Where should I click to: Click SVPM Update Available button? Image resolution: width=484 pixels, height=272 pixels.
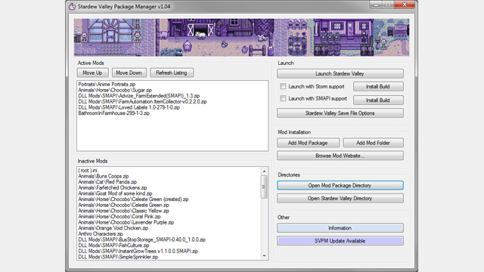(340, 241)
